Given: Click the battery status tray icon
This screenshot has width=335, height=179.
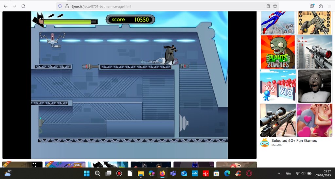Looking at the screenshot, I should coord(309,173).
